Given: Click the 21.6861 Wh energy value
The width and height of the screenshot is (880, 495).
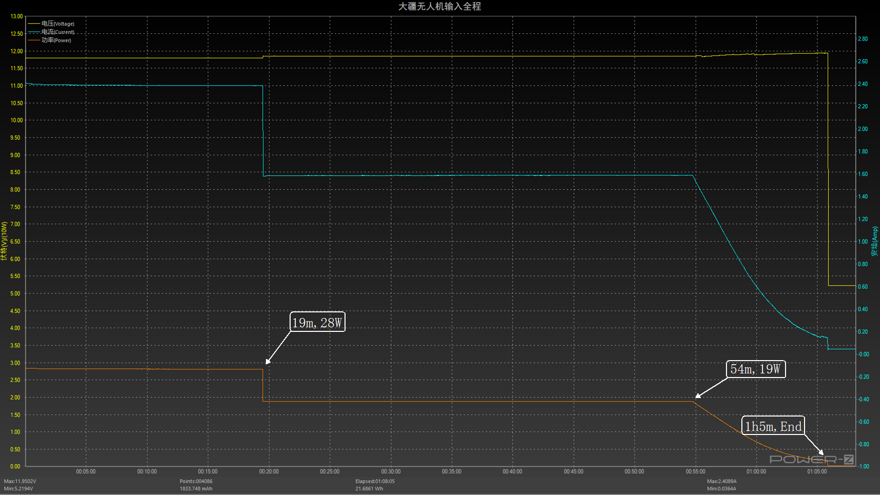Looking at the screenshot, I should pos(369,488).
